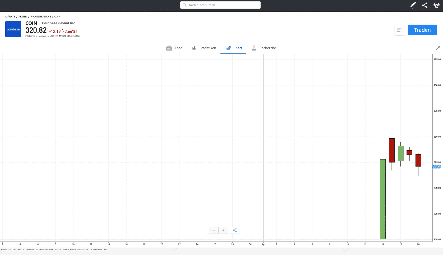
Task: Switch to the Recherche tab
Action: (264, 48)
